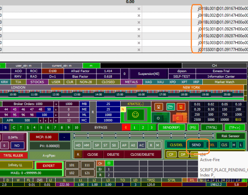The width and height of the screenshot is (248, 195).
Task: Click the horizontal slider track
Action: [144, 136]
